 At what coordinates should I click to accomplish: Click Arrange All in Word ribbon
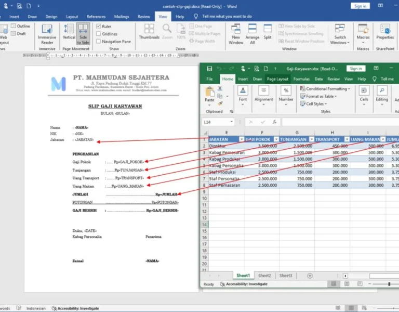point(252,34)
